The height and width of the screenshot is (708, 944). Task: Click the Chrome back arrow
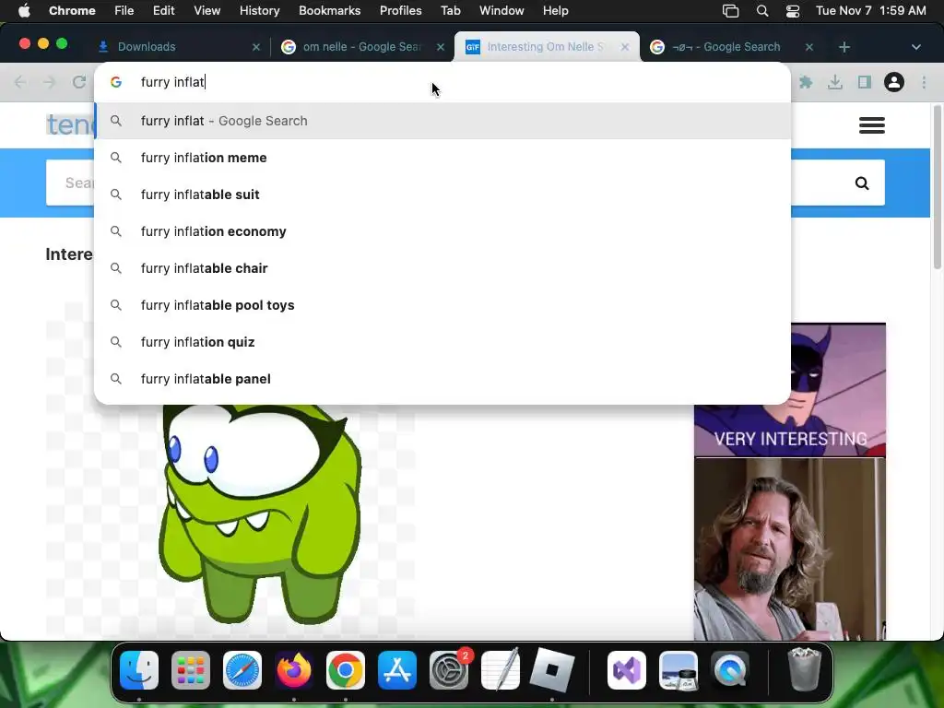pyautogui.click(x=20, y=82)
